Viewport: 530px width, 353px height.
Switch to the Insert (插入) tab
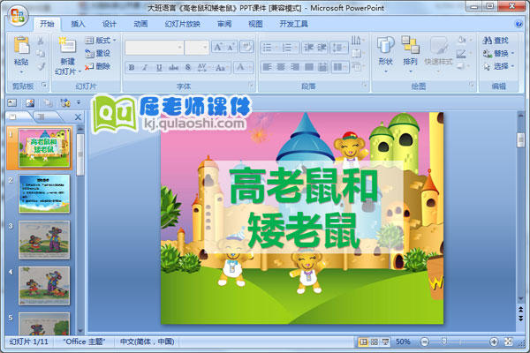pyautogui.click(x=79, y=25)
